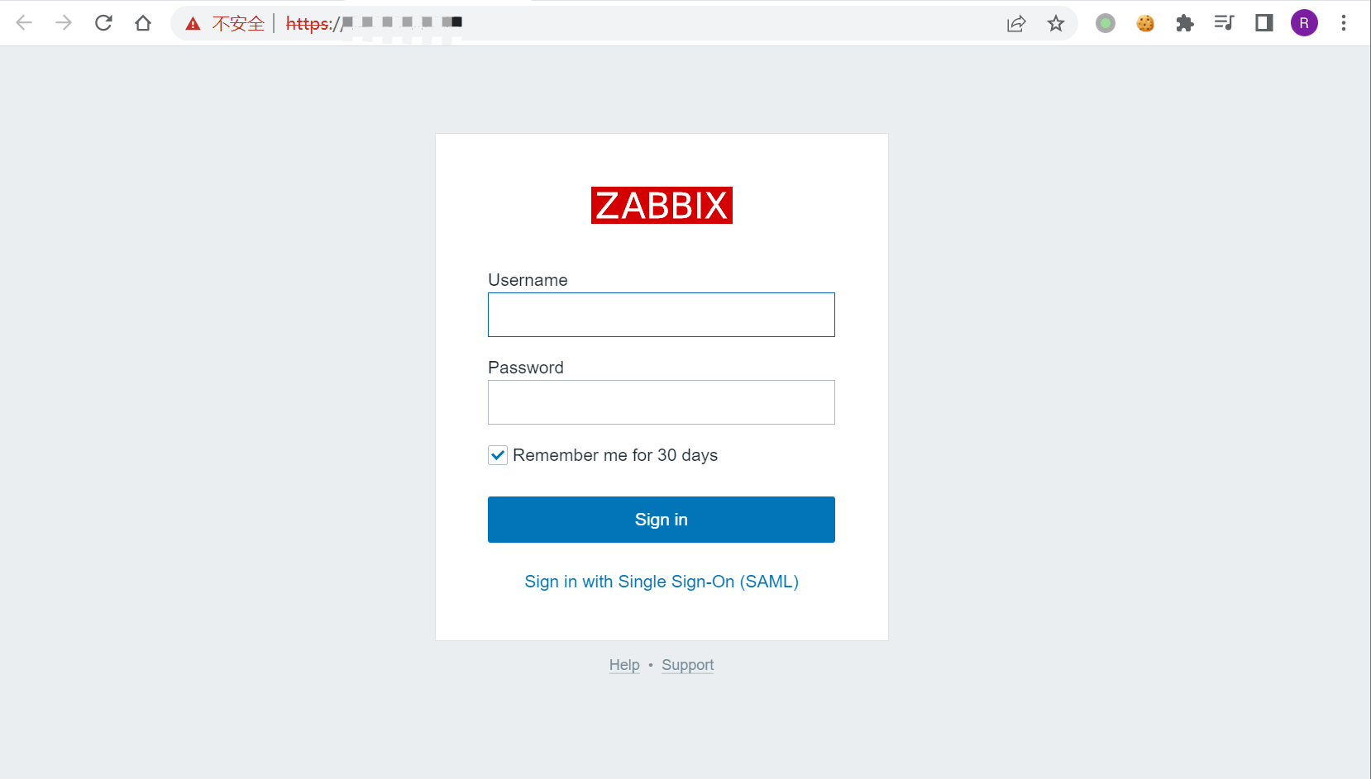Image resolution: width=1371 pixels, height=779 pixels.
Task: Open the share page icon
Action: pyautogui.click(x=1016, y=23)
